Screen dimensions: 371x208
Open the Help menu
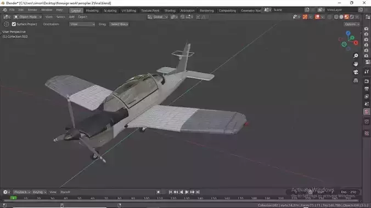(59, 10)
